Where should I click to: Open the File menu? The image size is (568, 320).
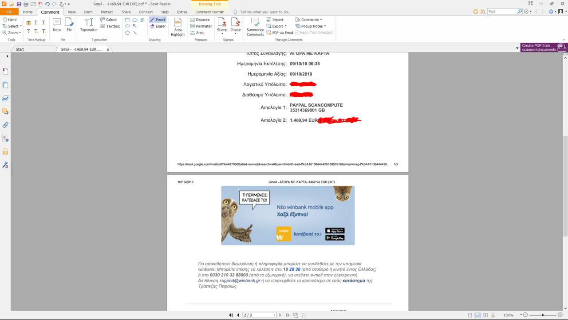9,12
